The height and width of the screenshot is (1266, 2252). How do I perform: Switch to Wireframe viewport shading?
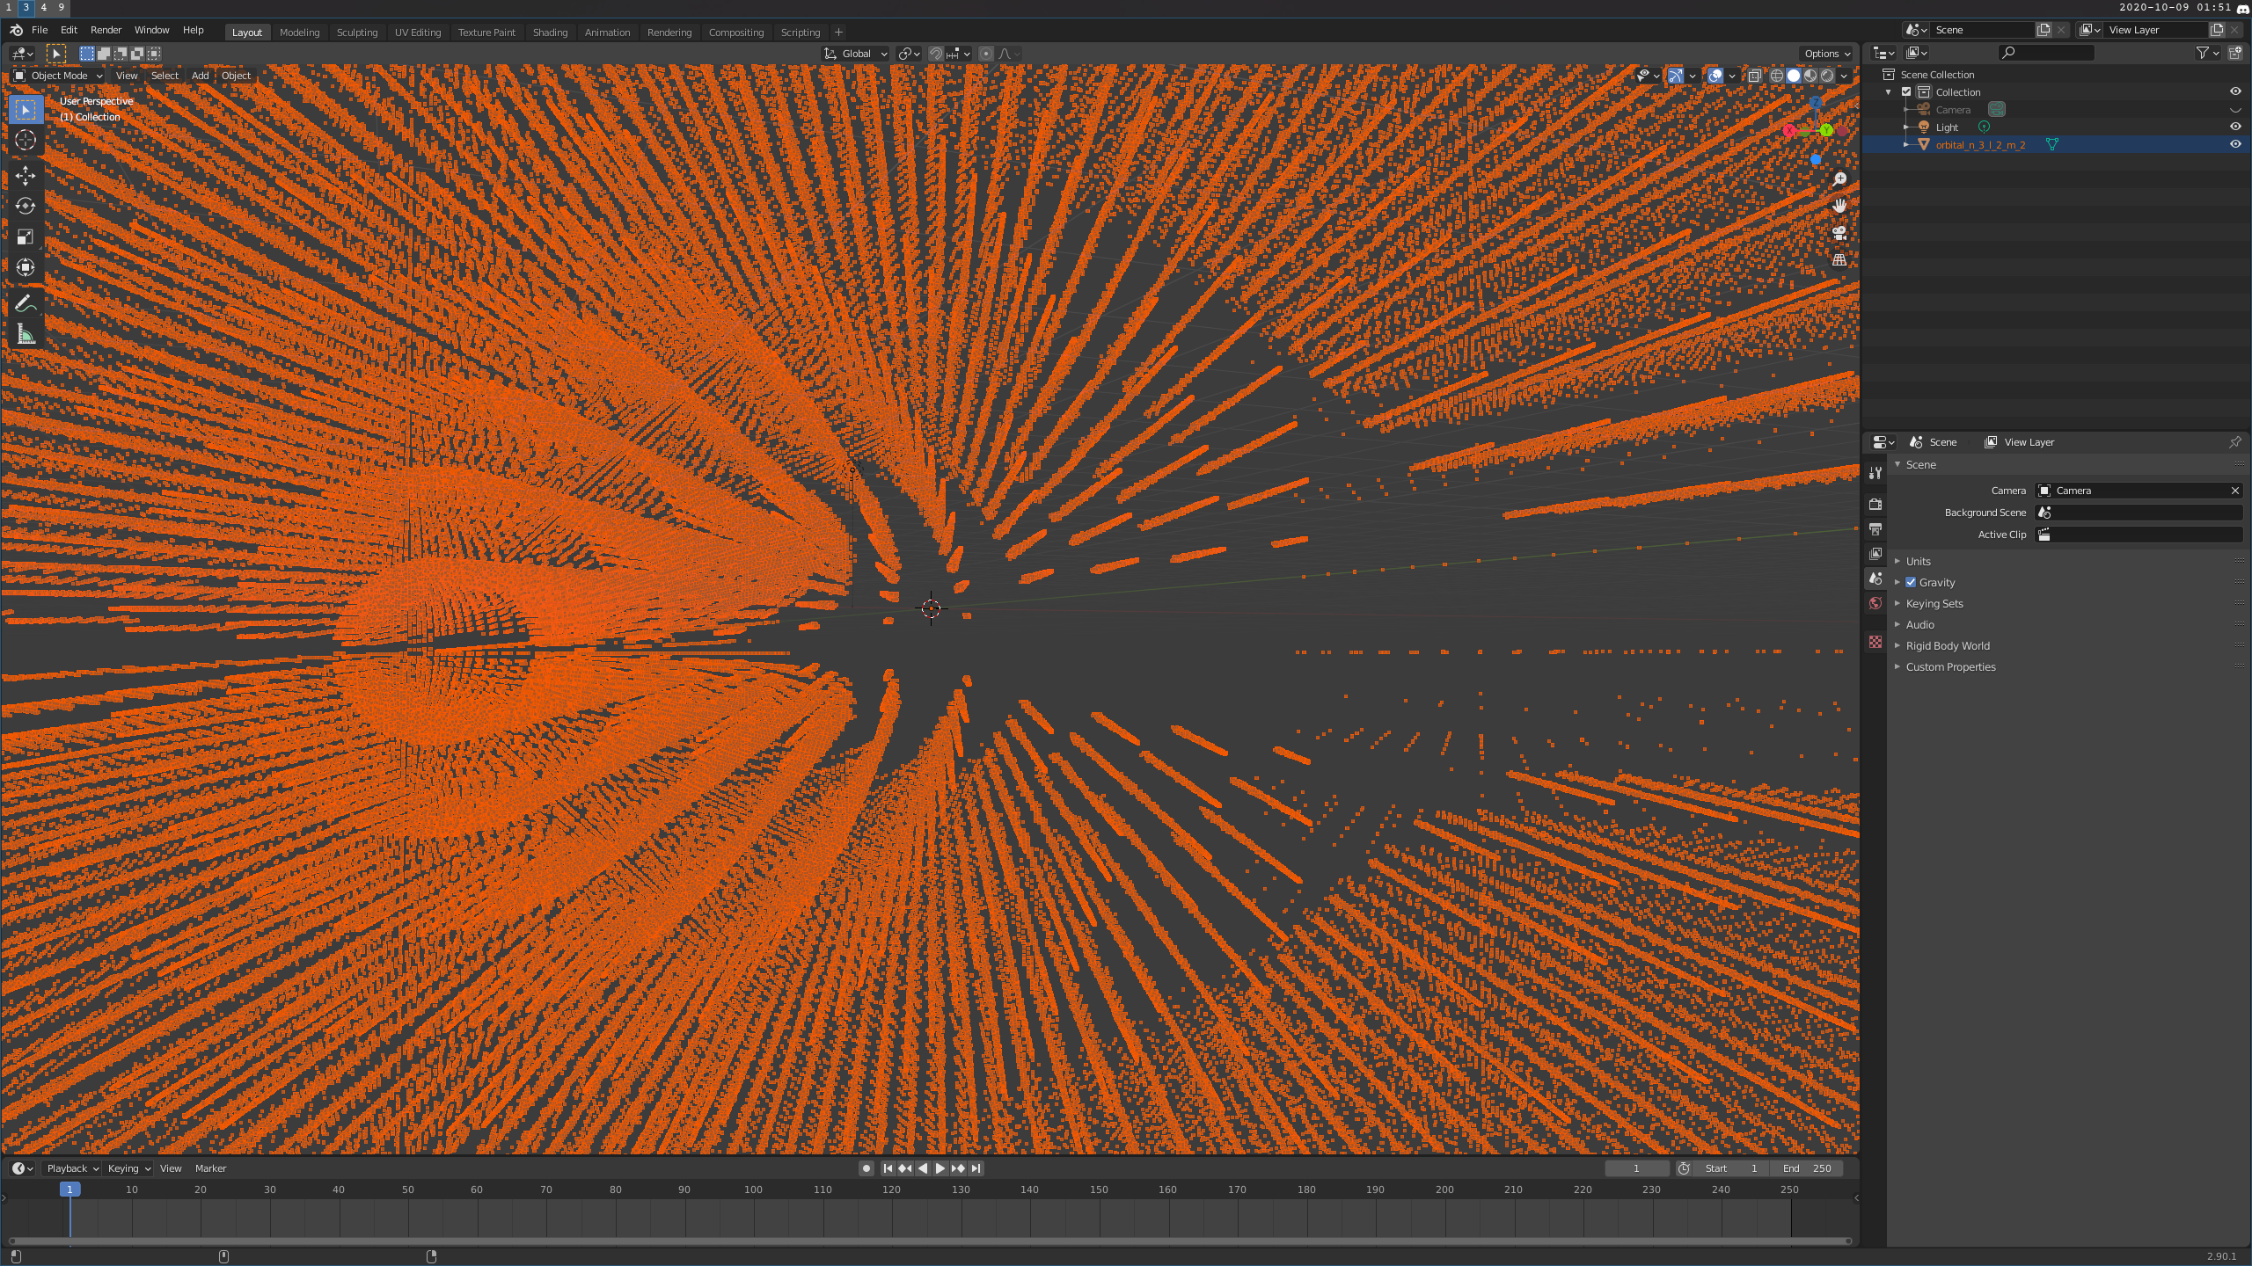pyautogui.click(x=1777, y=76)
